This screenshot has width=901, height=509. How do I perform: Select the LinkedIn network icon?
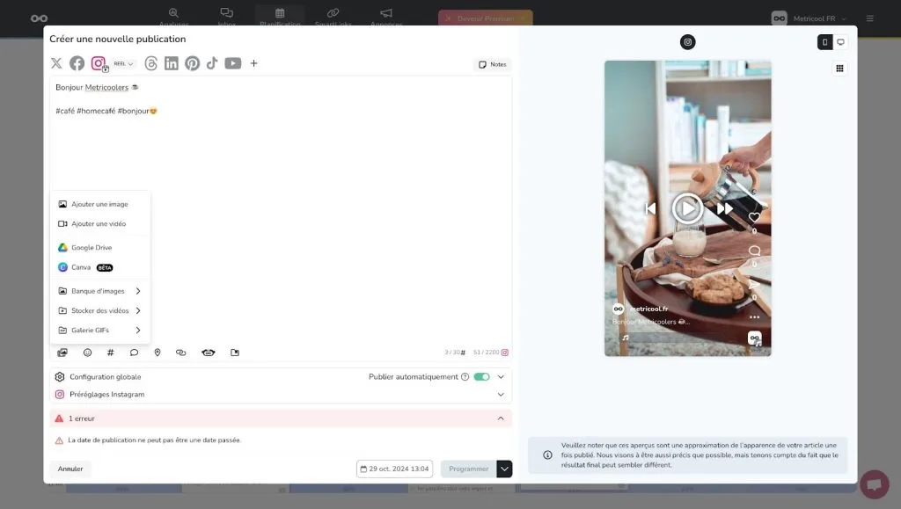[171, 63]
